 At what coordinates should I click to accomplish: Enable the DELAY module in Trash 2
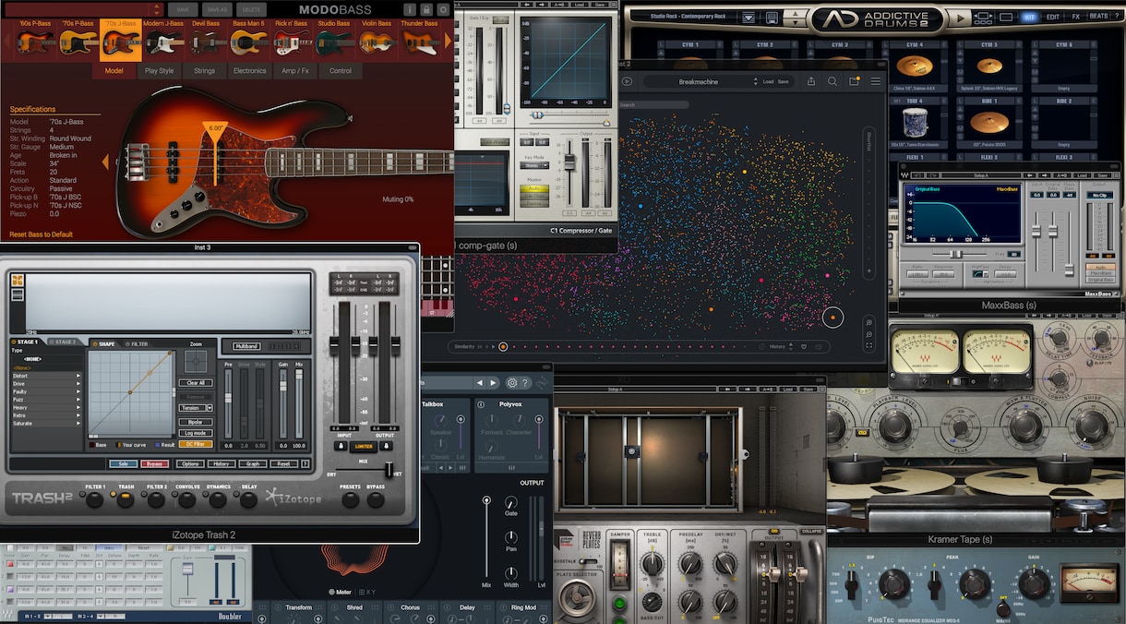[237, 495]
